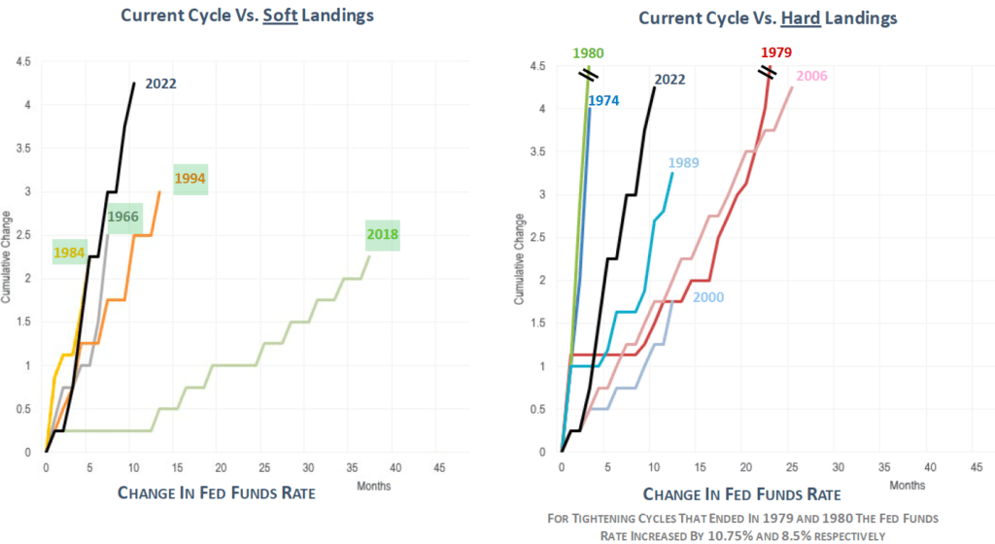This screenshot has width=995, height=544.
Task: Click the right chart's "Change In Fed Funds Rate" caption
Action: 739,493
